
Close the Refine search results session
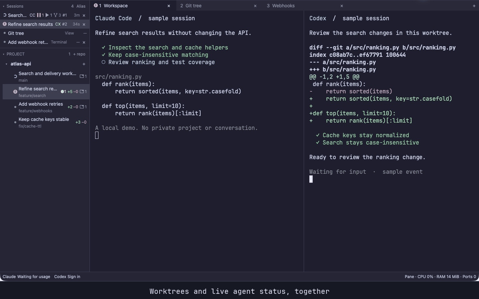(84, 24)
